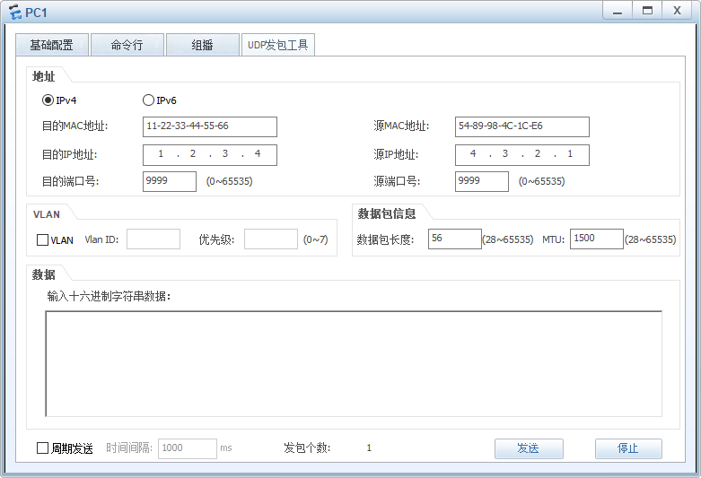Click the 发送 button

click(x=529, y=448)
